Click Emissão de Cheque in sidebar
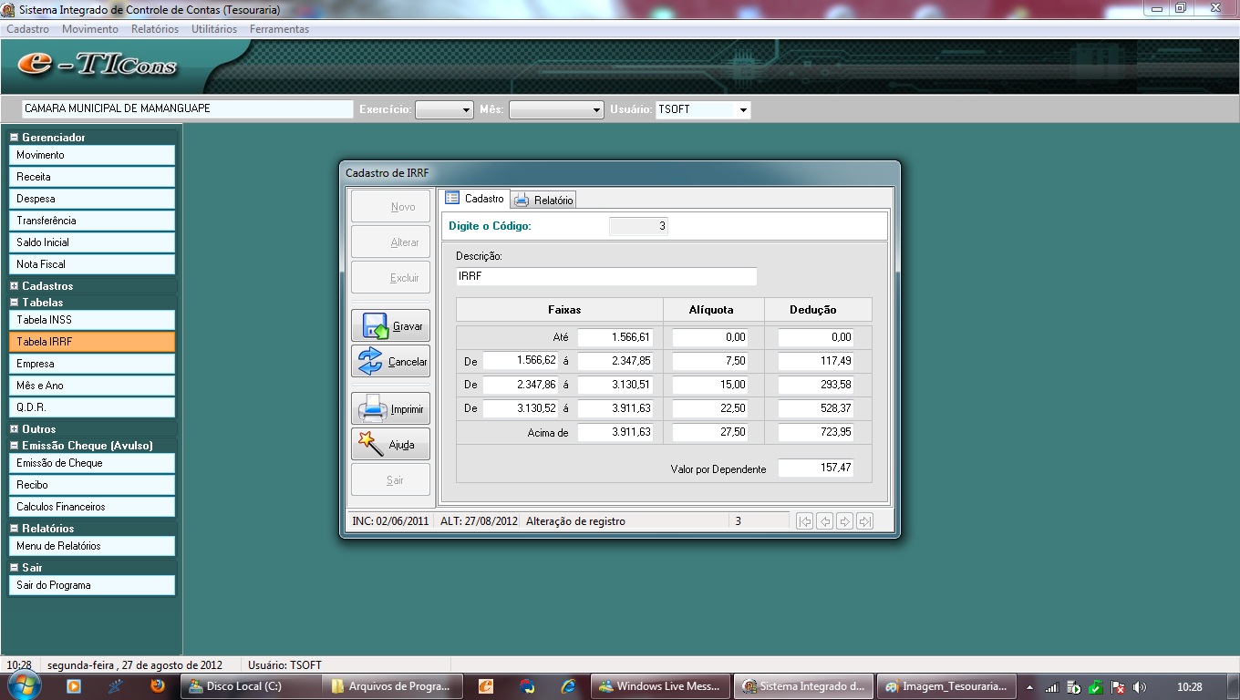Screen dimensions: 1240x700 coord(91,463)
